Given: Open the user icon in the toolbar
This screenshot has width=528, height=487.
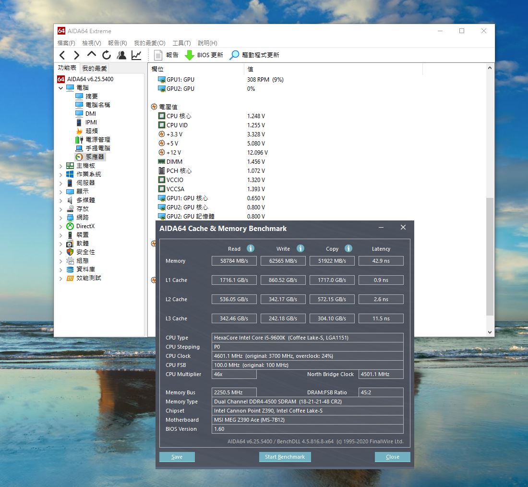Looking at the screenshot, I should 121,55.
